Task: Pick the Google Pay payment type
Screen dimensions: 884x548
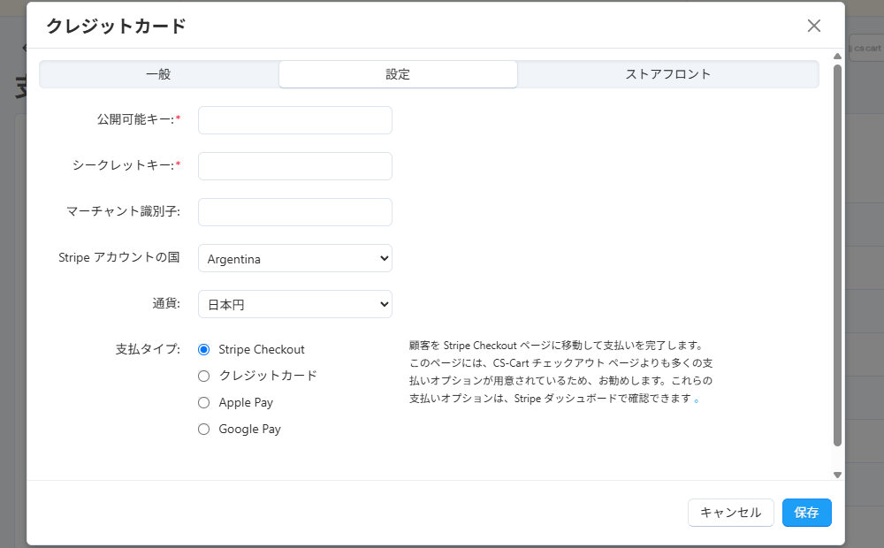Action: pyautogui.click(x=204, y=429)
